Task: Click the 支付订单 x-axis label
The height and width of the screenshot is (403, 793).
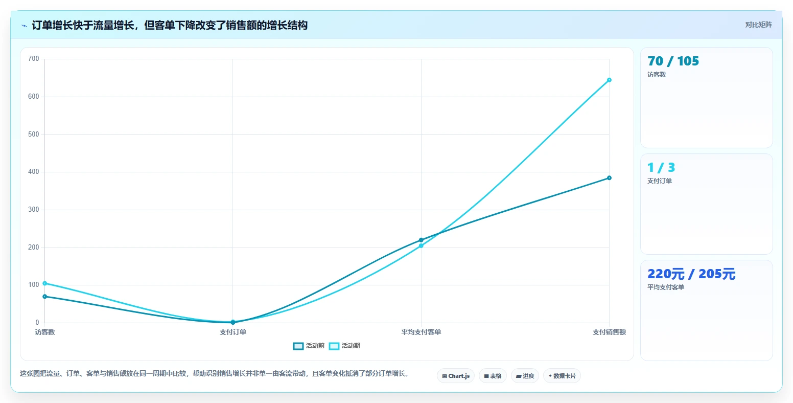Action: point(233,332)
